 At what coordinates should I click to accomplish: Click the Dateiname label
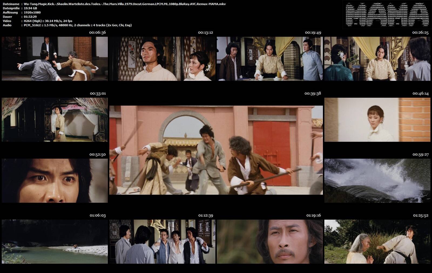(11, 4)
